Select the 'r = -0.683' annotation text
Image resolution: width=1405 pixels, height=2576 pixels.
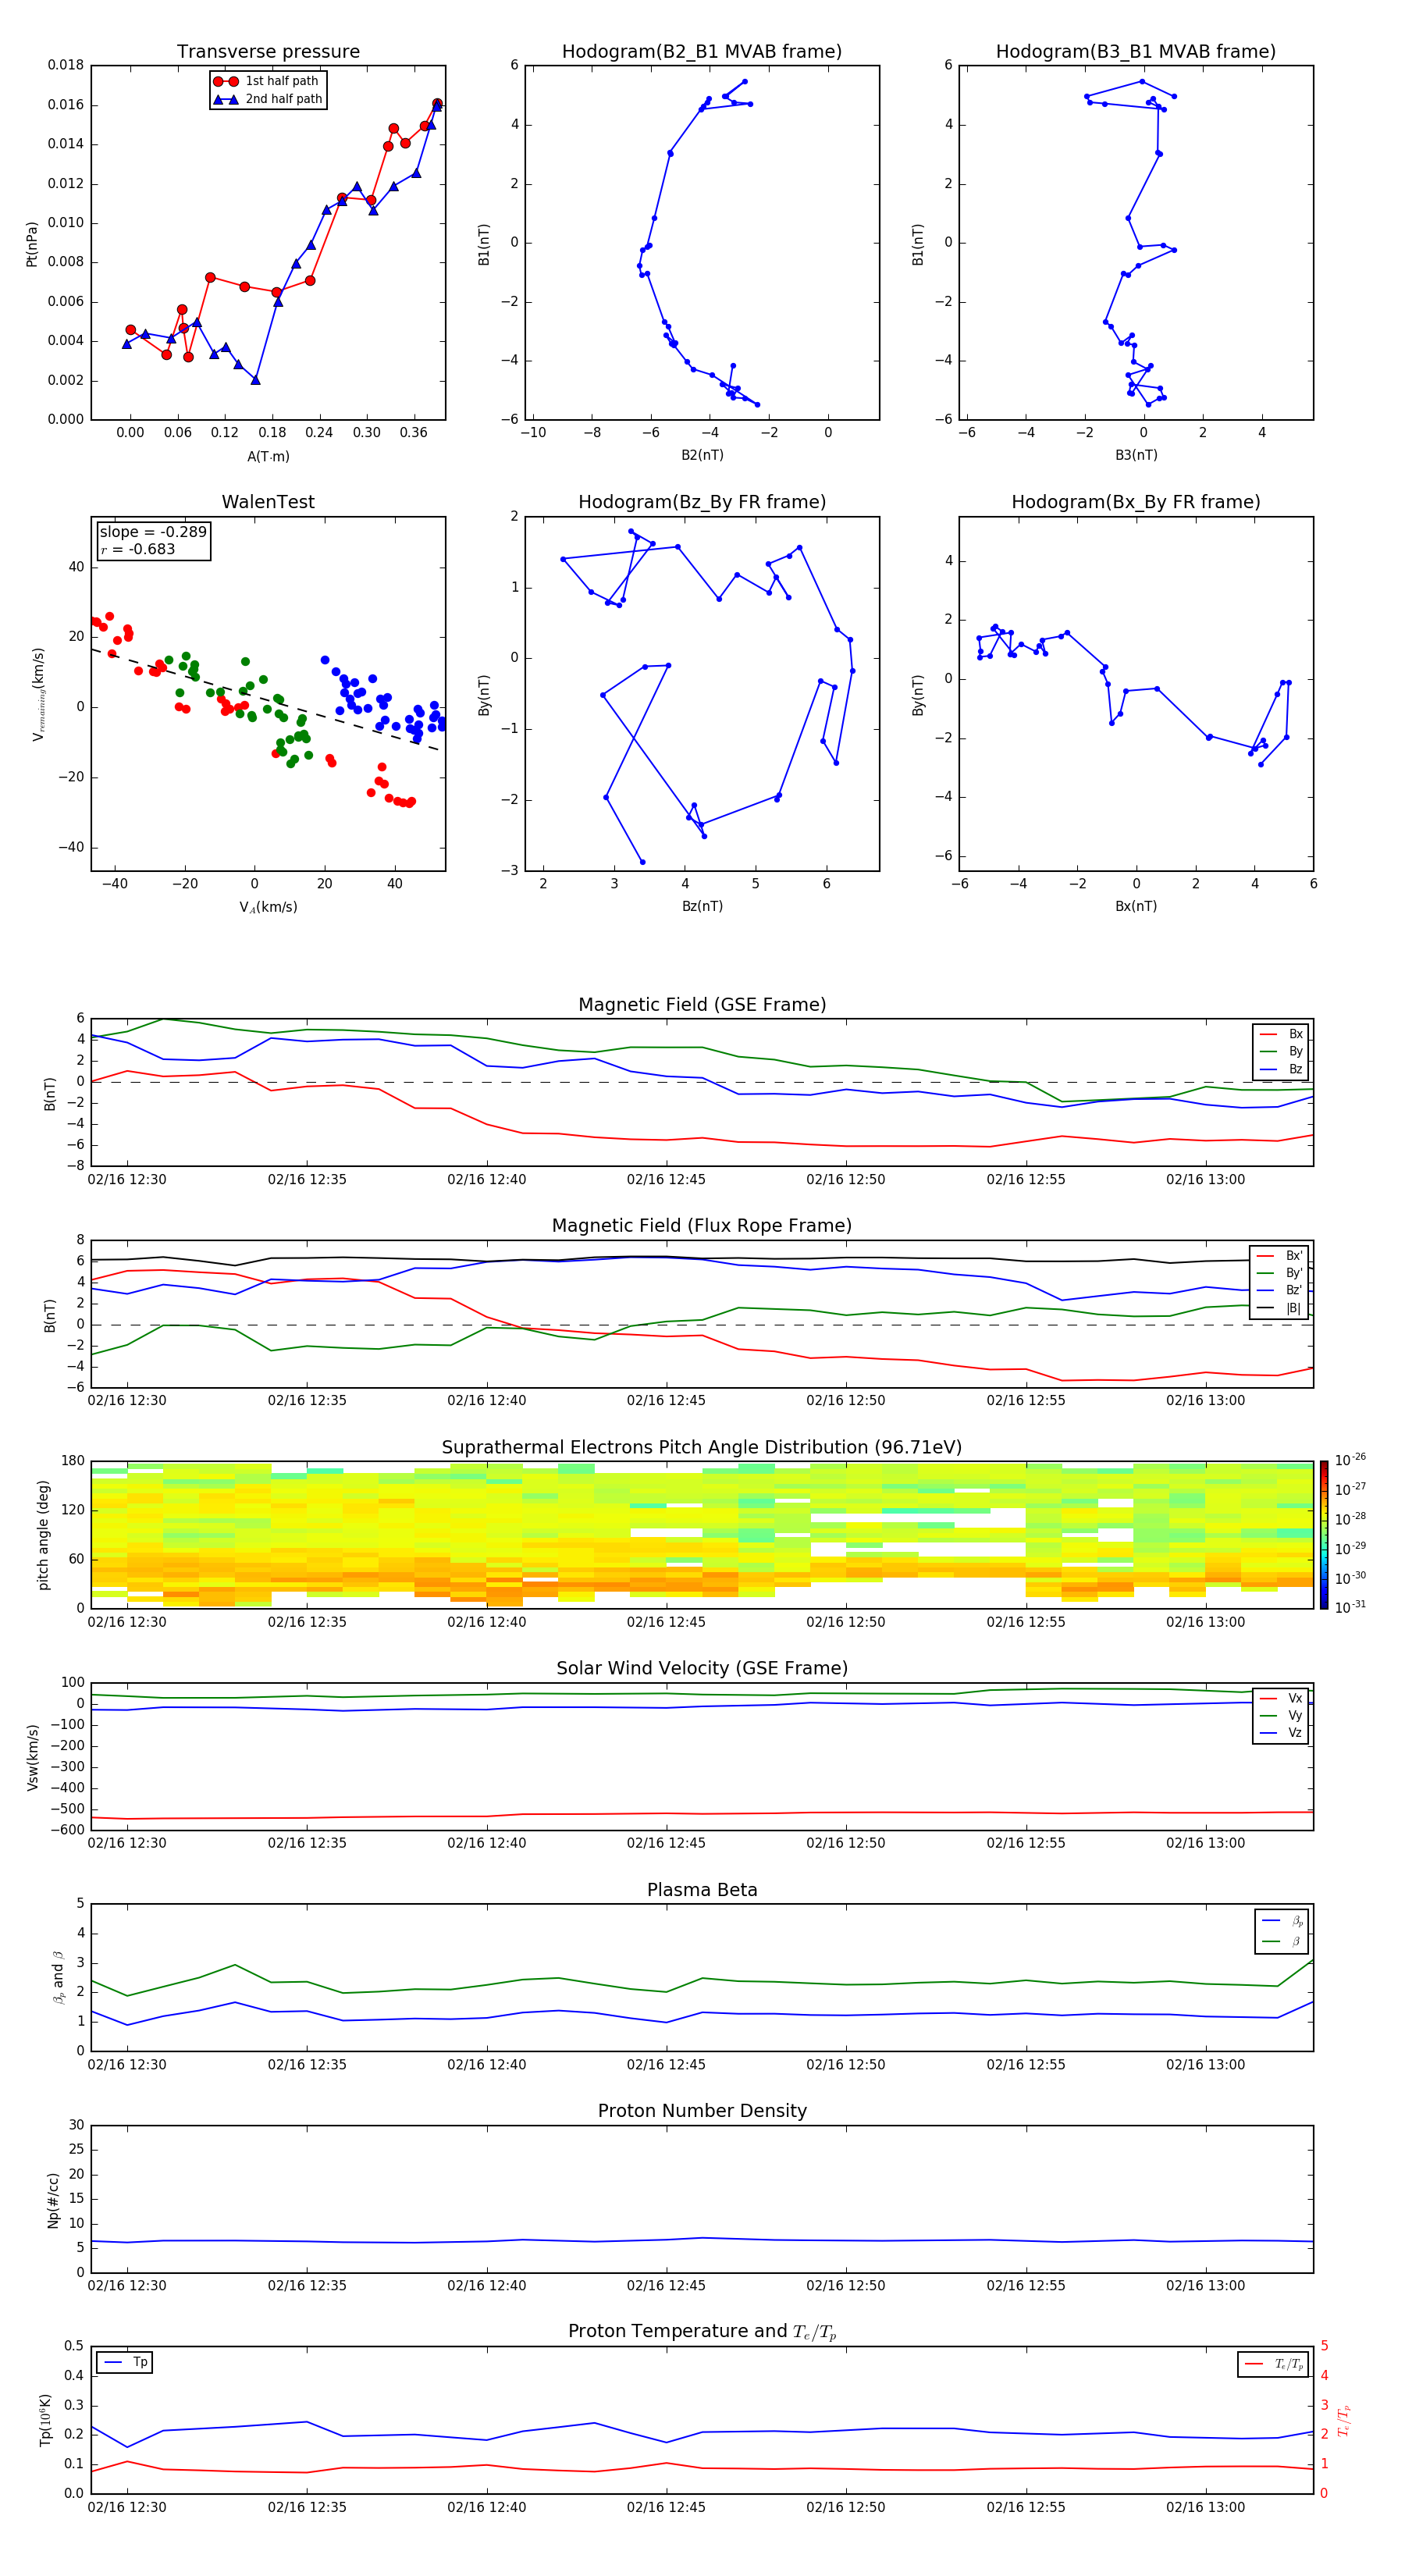click(138, 549)
